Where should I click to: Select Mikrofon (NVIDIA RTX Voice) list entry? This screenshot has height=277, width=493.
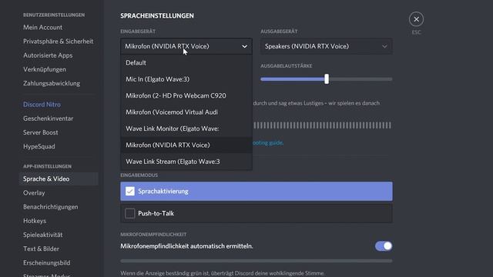pos(186,145)
